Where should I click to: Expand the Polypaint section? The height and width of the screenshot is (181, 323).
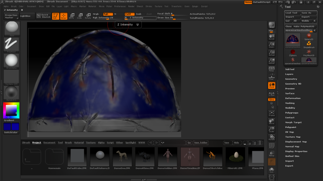point(291,127)
